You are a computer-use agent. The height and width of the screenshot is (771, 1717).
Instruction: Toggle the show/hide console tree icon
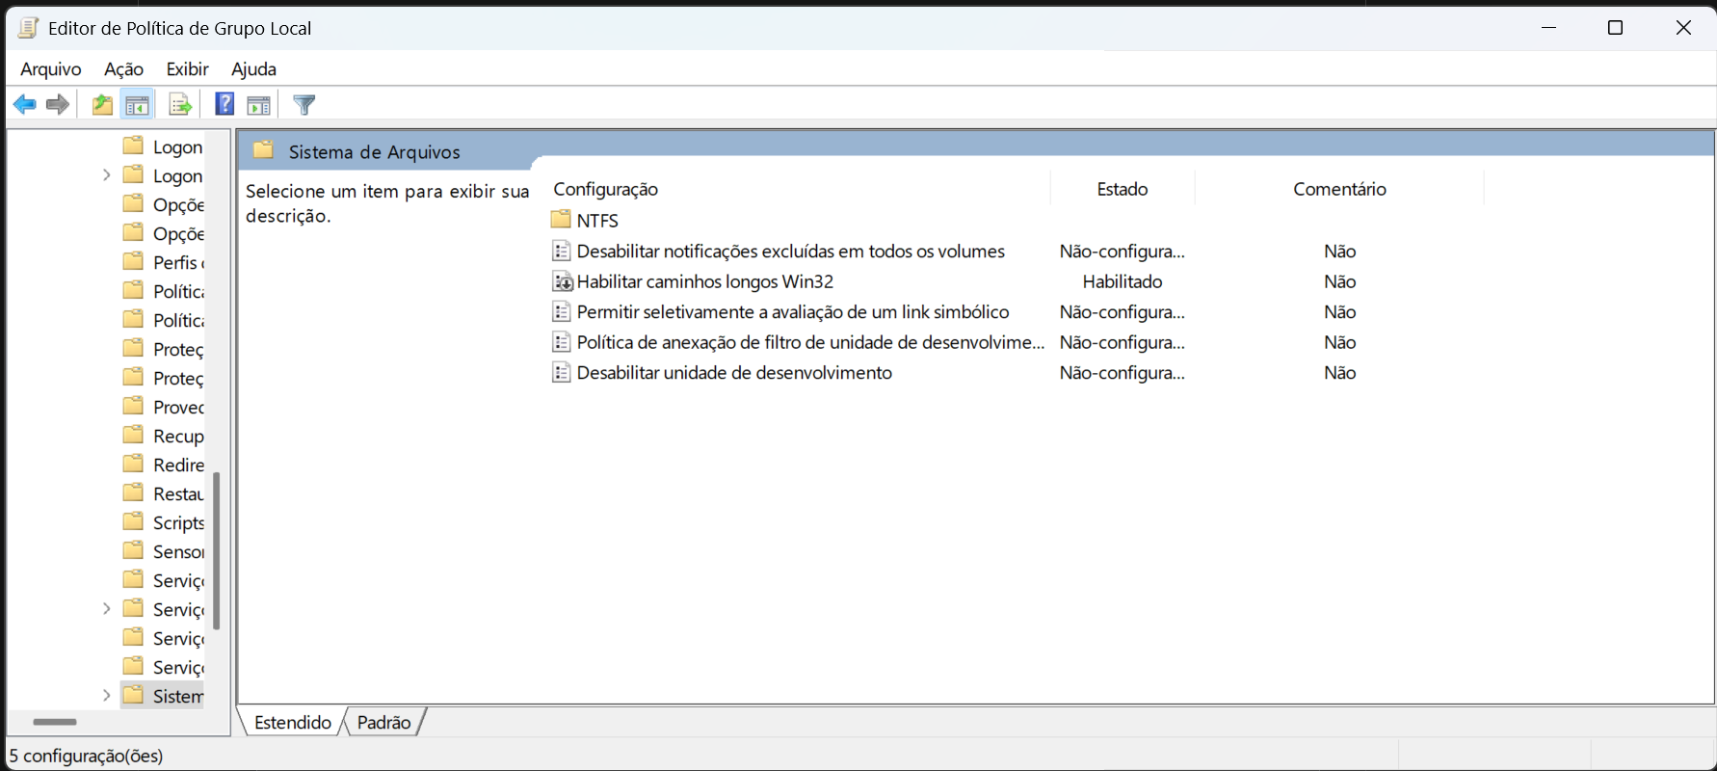138,104
